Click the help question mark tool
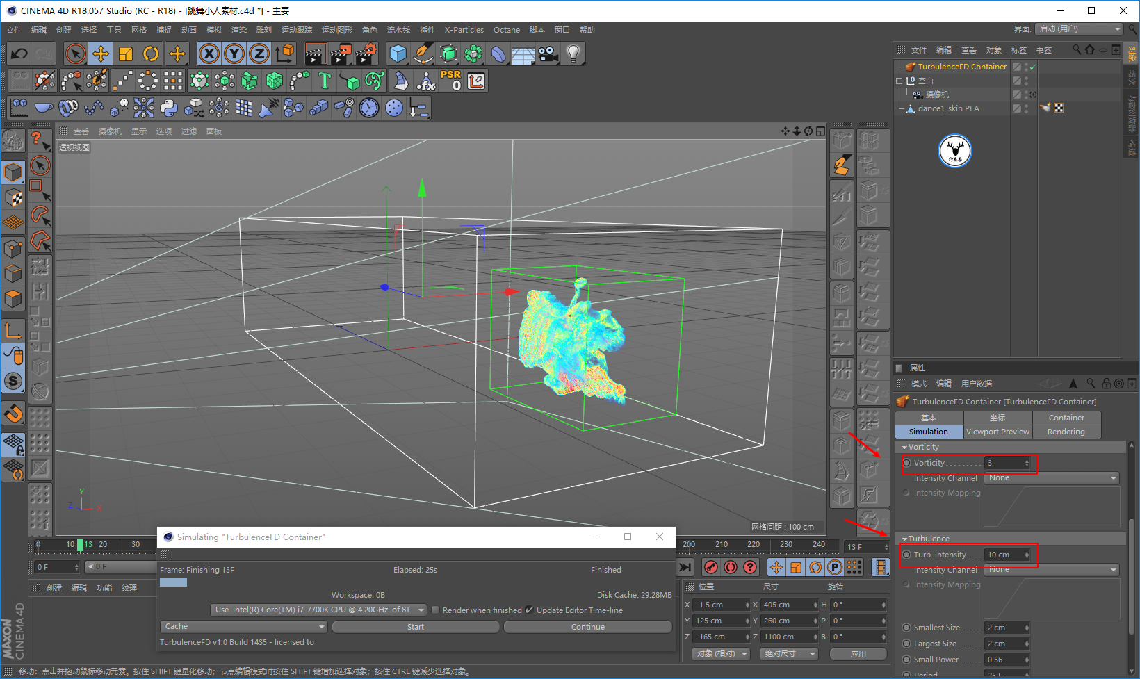Screen dimensions: 1140x679 click(x=40, y=140)
